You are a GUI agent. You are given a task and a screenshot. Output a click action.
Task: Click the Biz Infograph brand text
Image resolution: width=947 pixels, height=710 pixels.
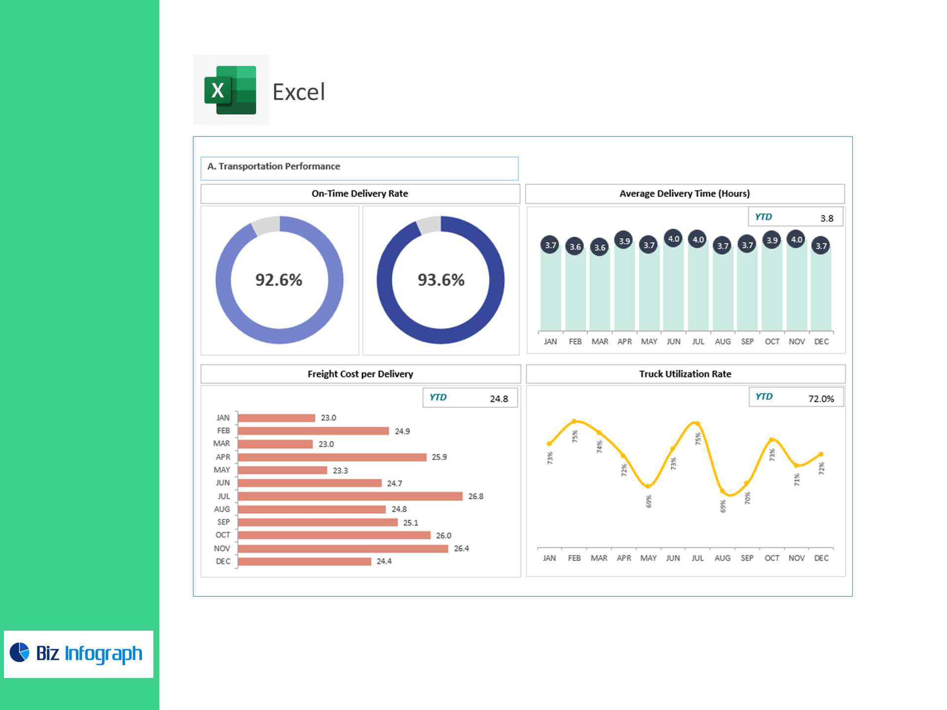(x=89, y=654)
